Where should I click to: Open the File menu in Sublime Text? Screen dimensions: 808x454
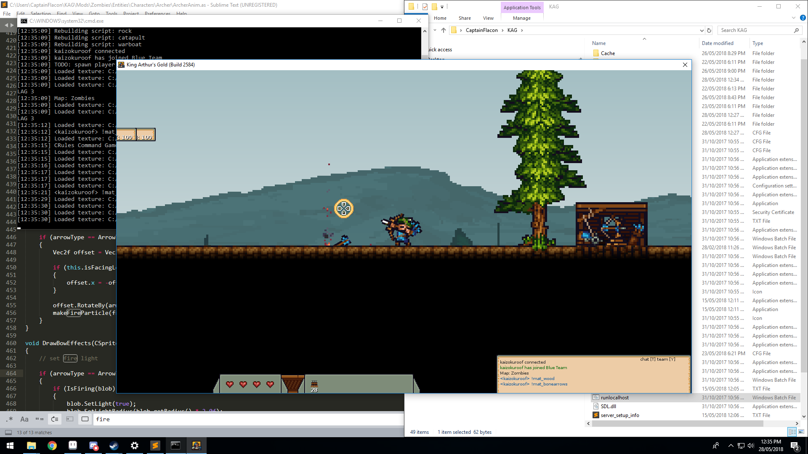pyautogui.click(x=7, y=13)
